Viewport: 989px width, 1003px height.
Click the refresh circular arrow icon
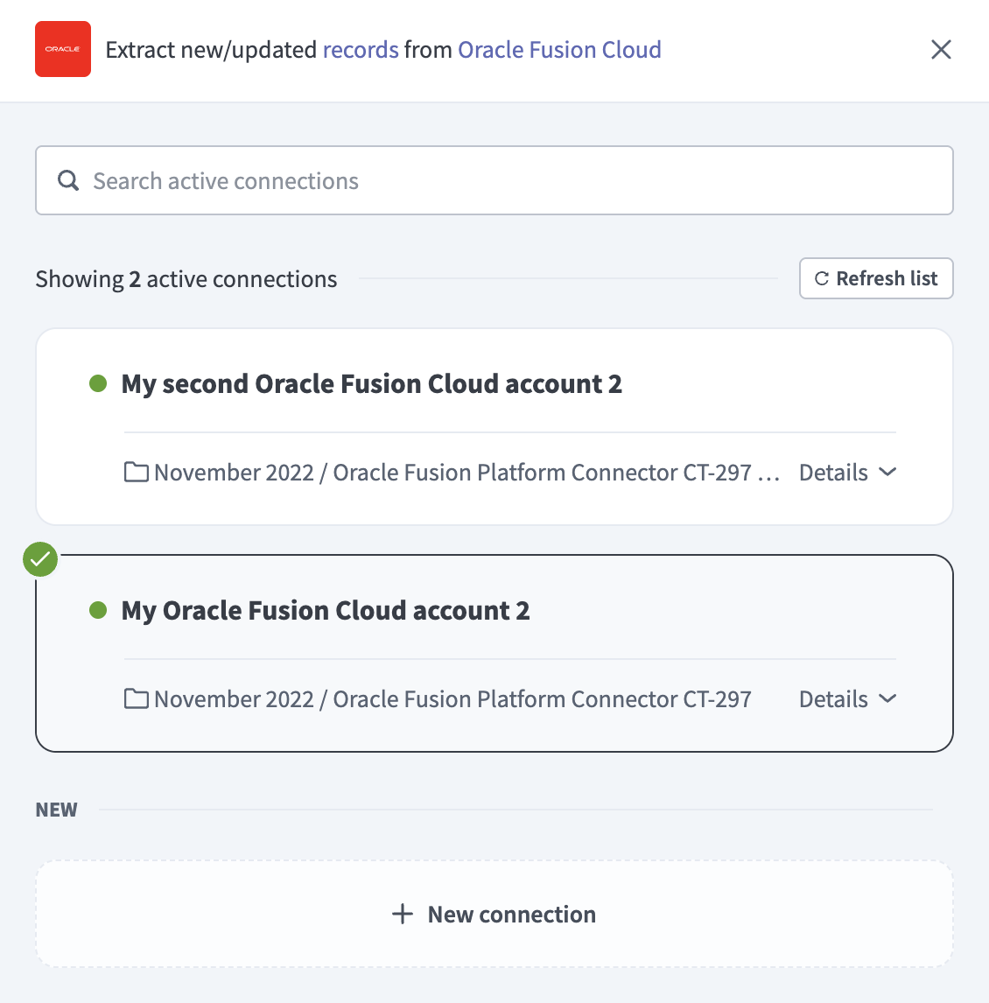tap(820, 277)
